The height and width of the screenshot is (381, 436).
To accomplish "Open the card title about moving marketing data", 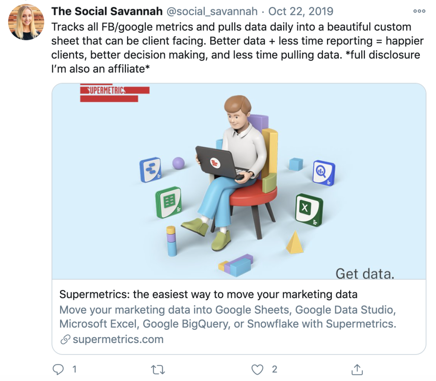I will pos(208,294).
